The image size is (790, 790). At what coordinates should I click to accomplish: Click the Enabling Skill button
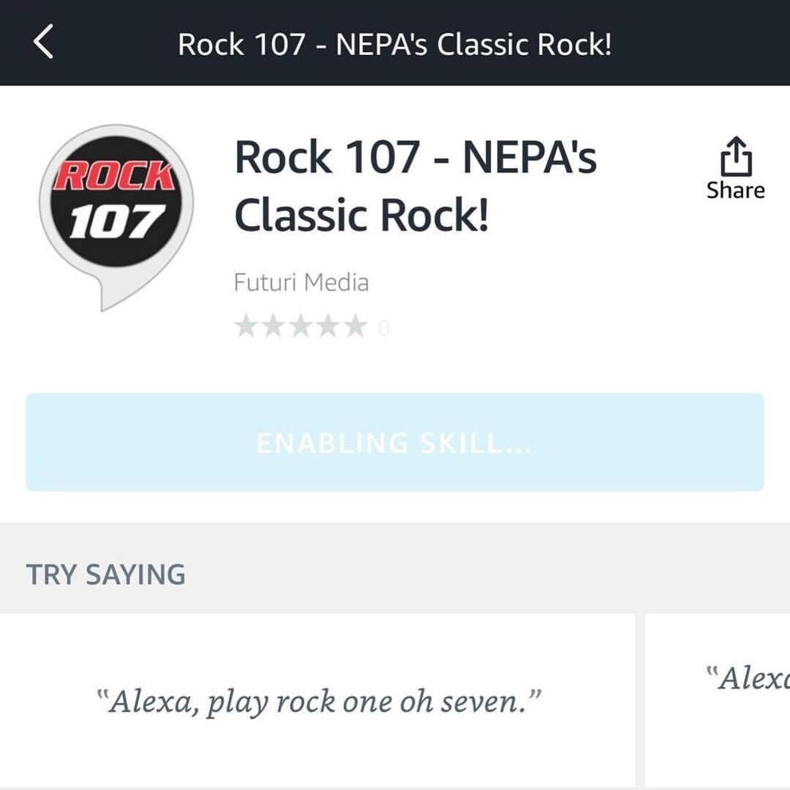coord(395,442)
